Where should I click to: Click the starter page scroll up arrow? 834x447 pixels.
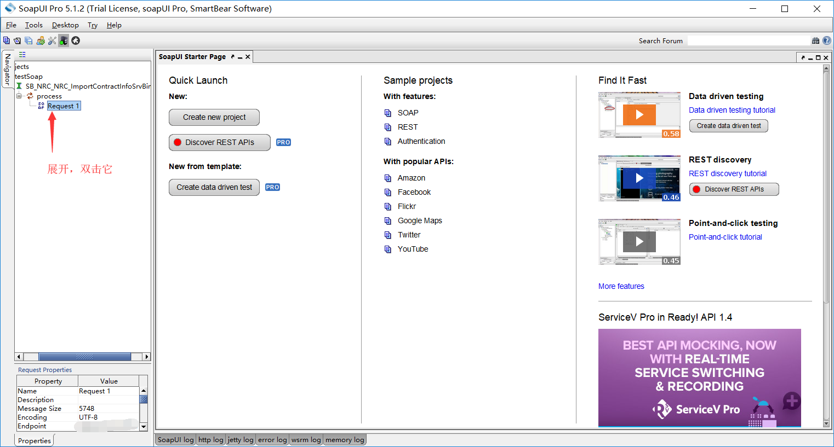coord(826,68)
